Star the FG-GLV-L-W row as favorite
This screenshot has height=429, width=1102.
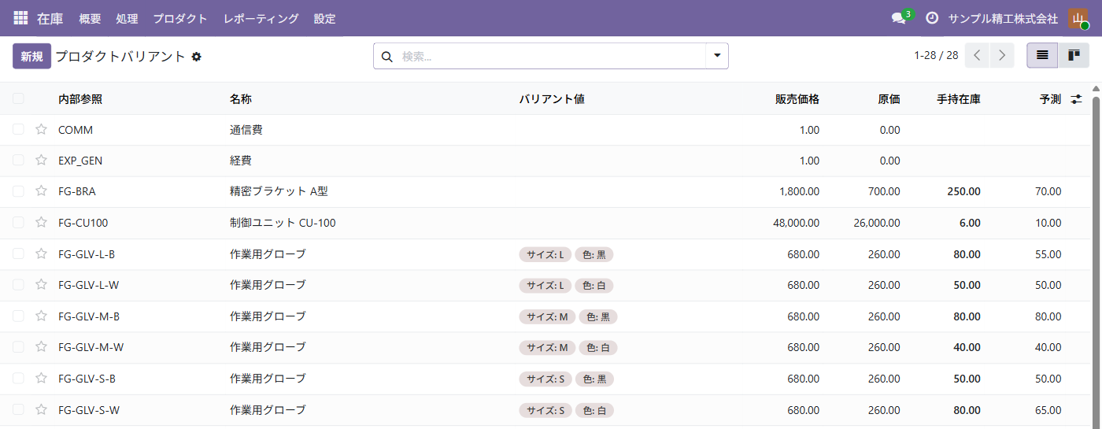point(41,285)
